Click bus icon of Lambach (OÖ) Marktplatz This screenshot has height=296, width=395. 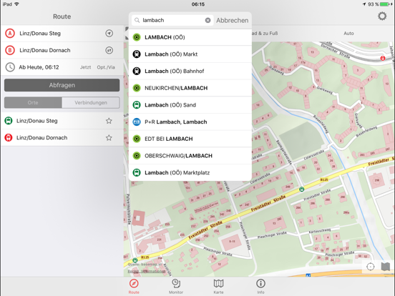click(x=137, y=172)
